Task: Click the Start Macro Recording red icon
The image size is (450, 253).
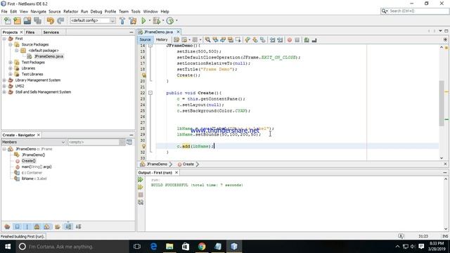Action: click(290, 40)
